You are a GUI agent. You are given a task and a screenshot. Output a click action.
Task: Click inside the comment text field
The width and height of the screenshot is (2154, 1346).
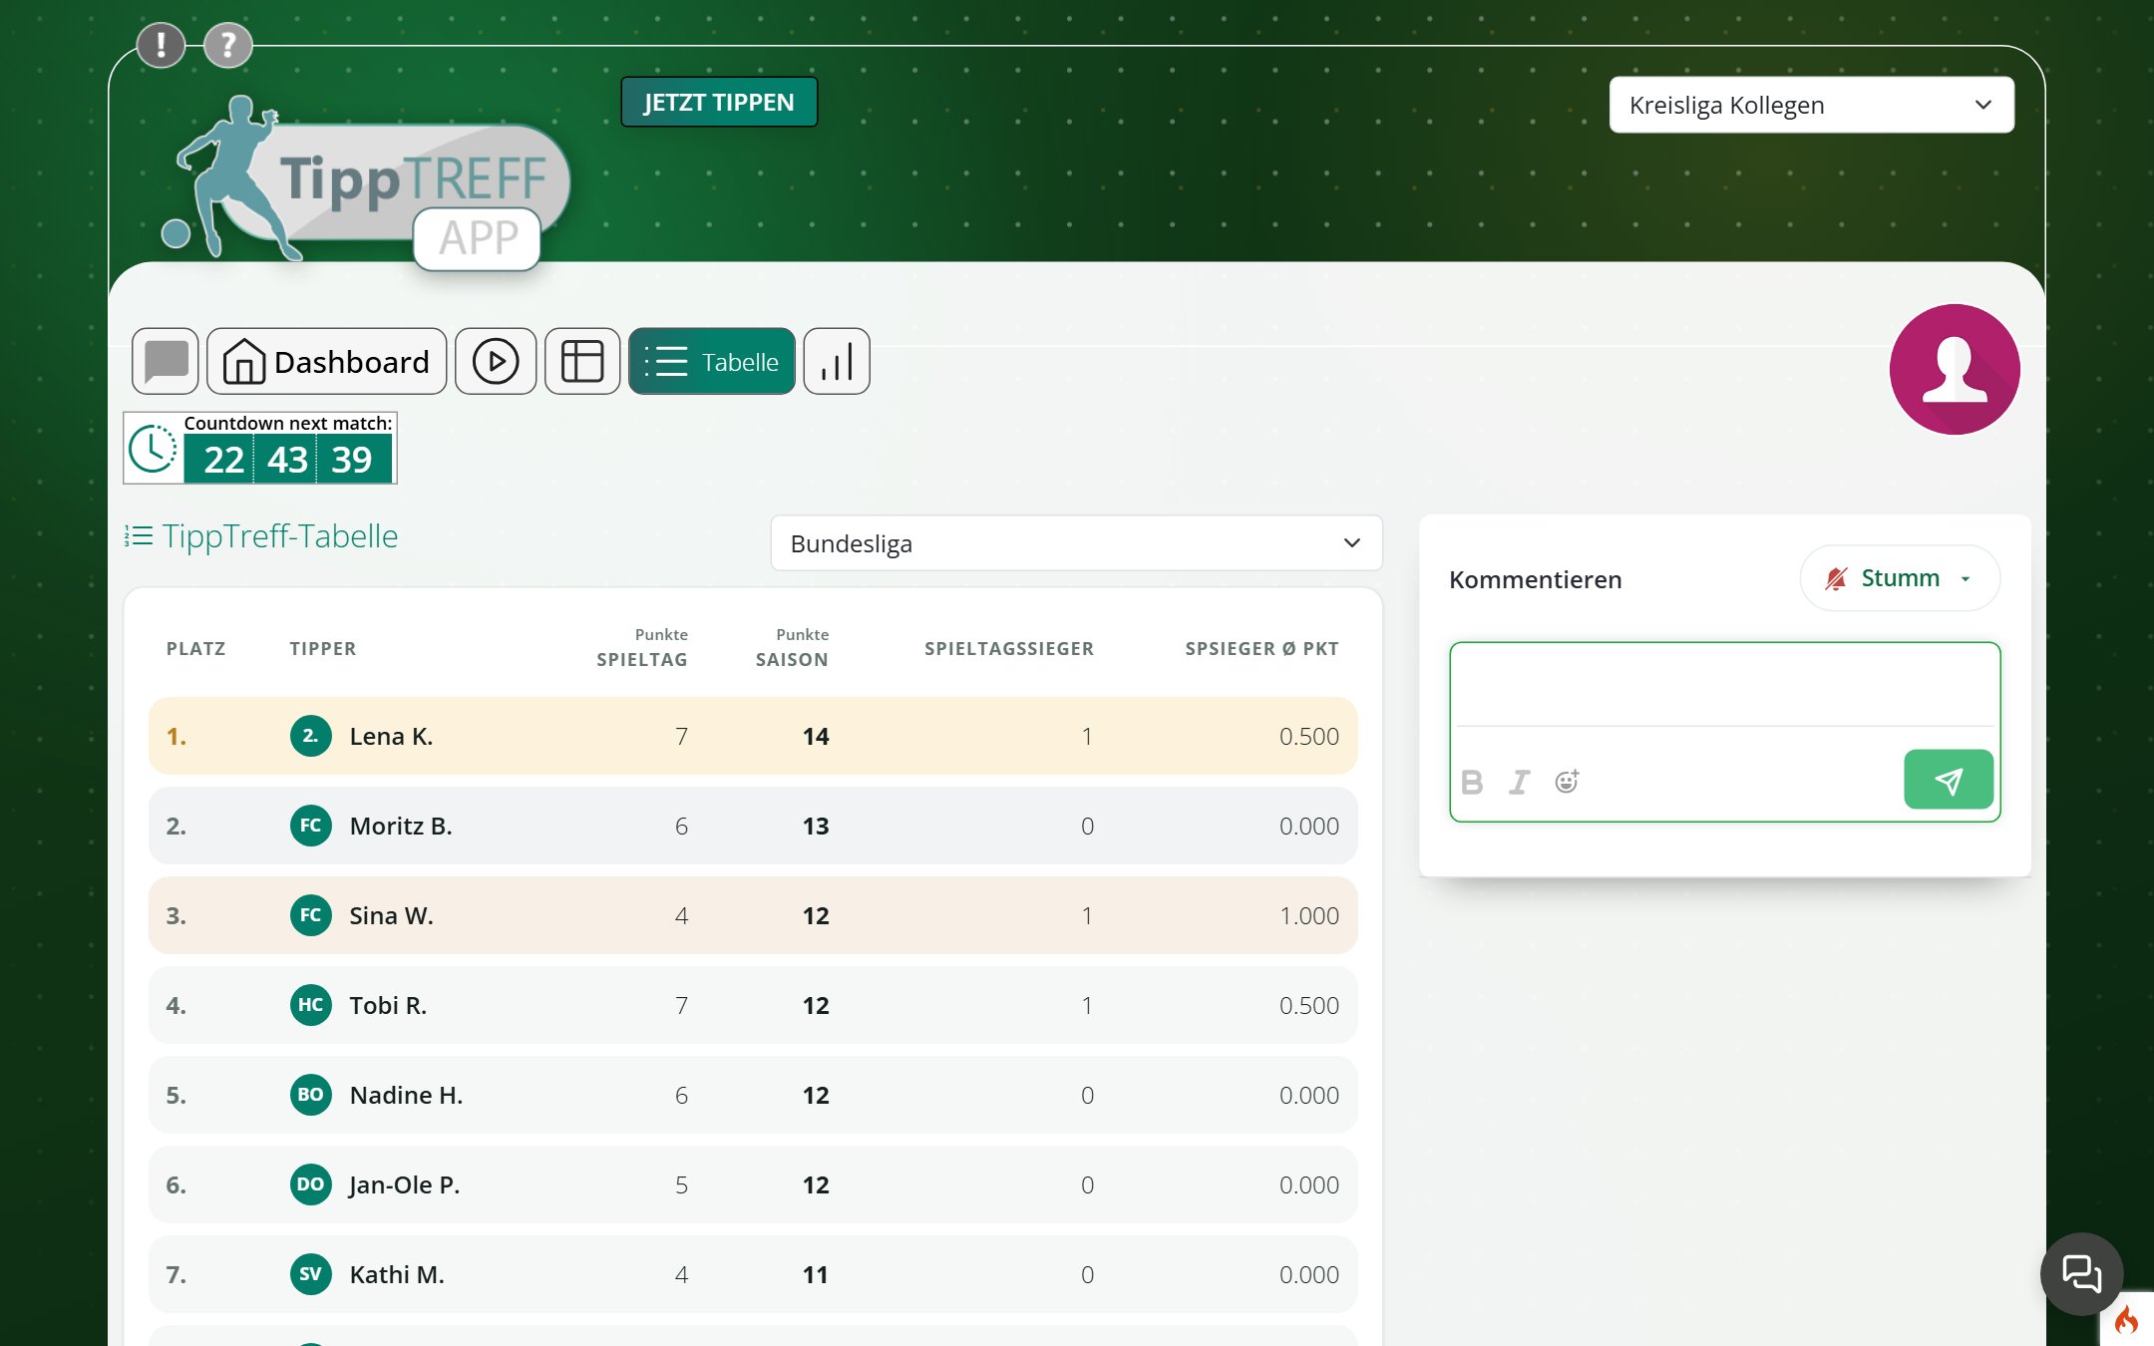tap(1725, 686)
